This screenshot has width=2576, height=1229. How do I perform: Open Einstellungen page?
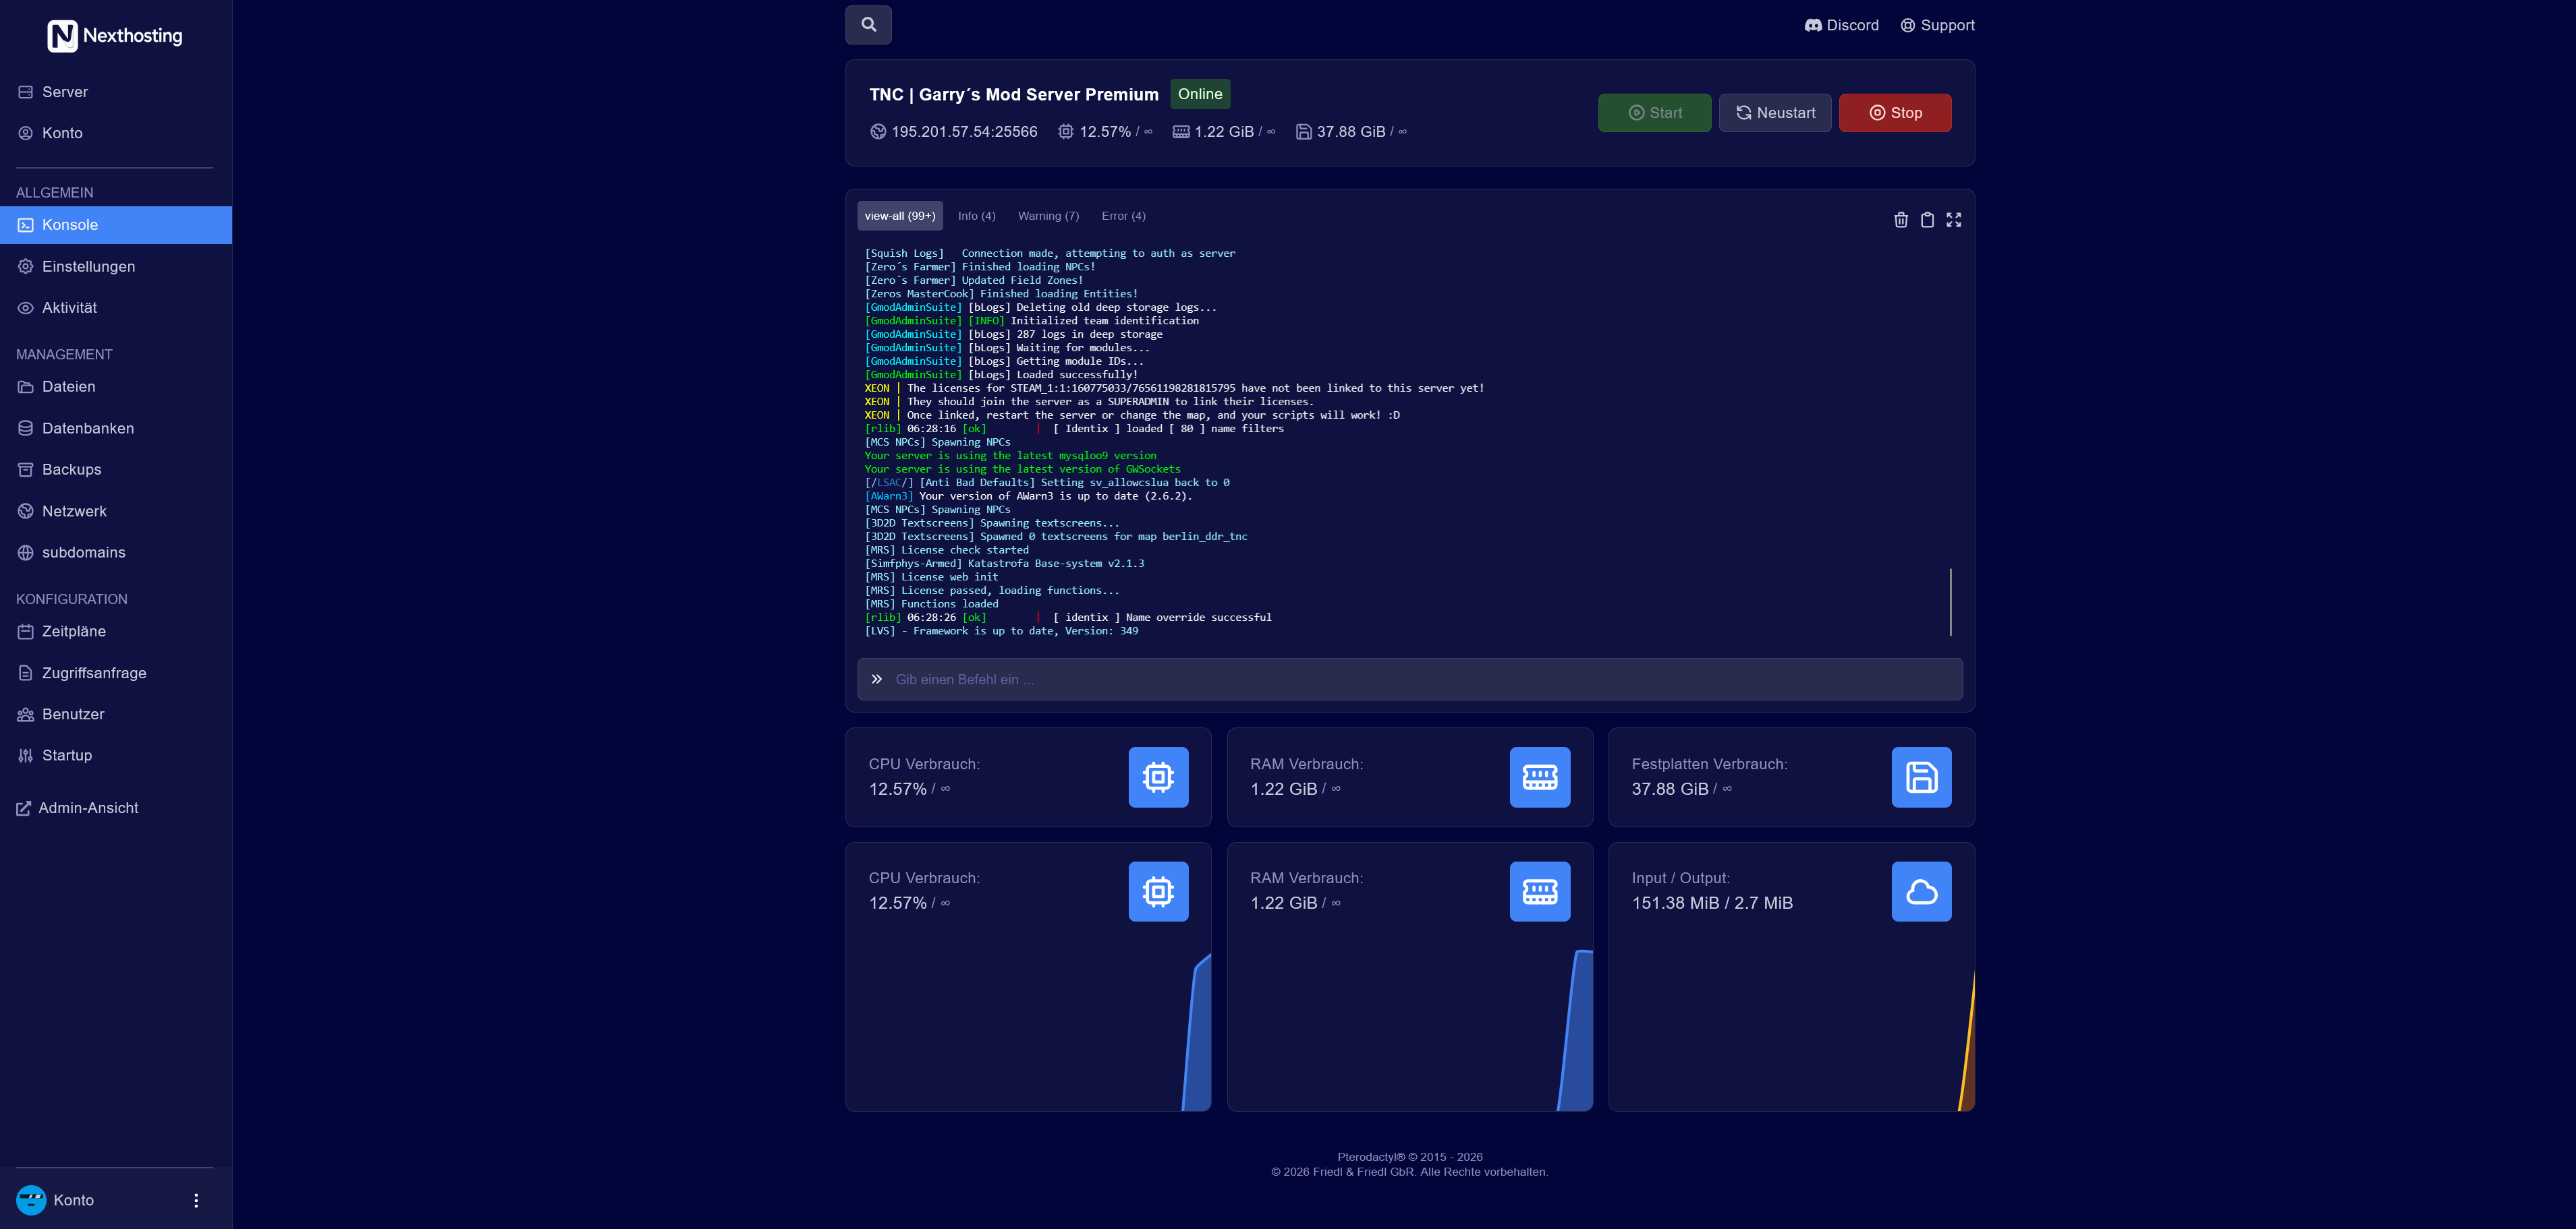(x=116, y=267)
